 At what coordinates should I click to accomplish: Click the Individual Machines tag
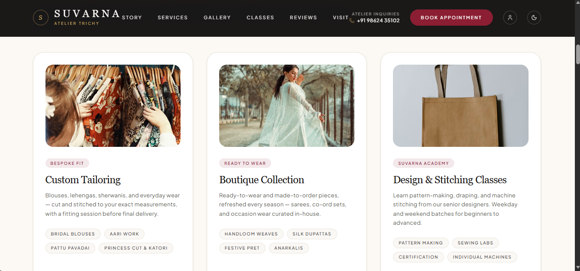tap(482, 257)
